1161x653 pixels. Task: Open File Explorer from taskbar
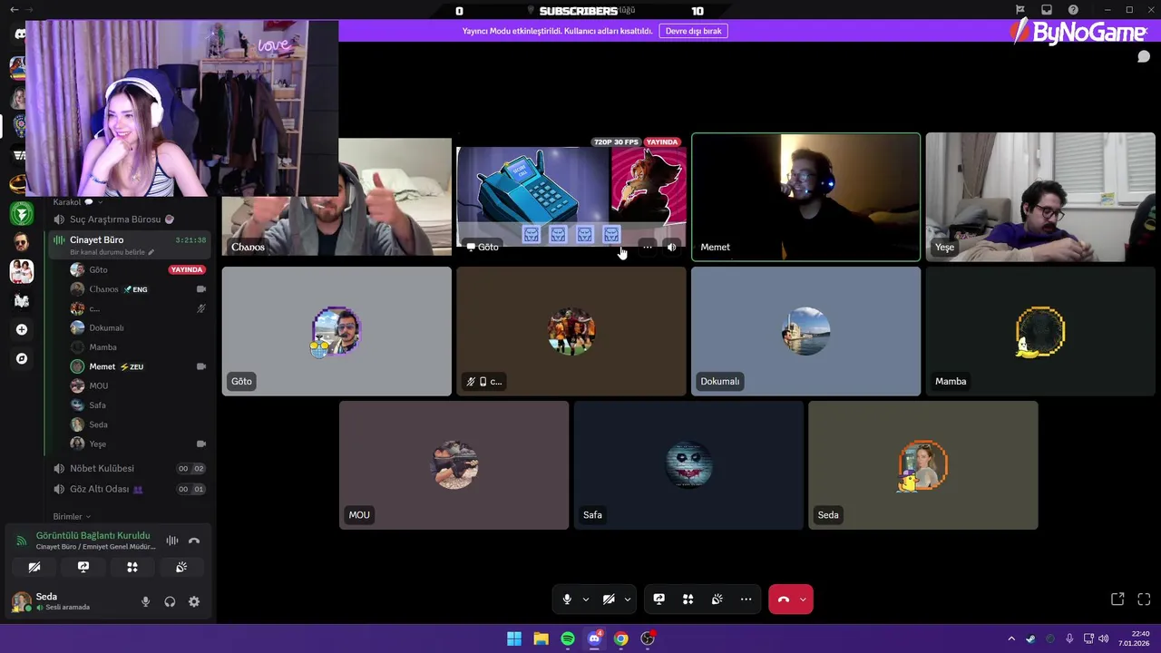click(541, 638)
